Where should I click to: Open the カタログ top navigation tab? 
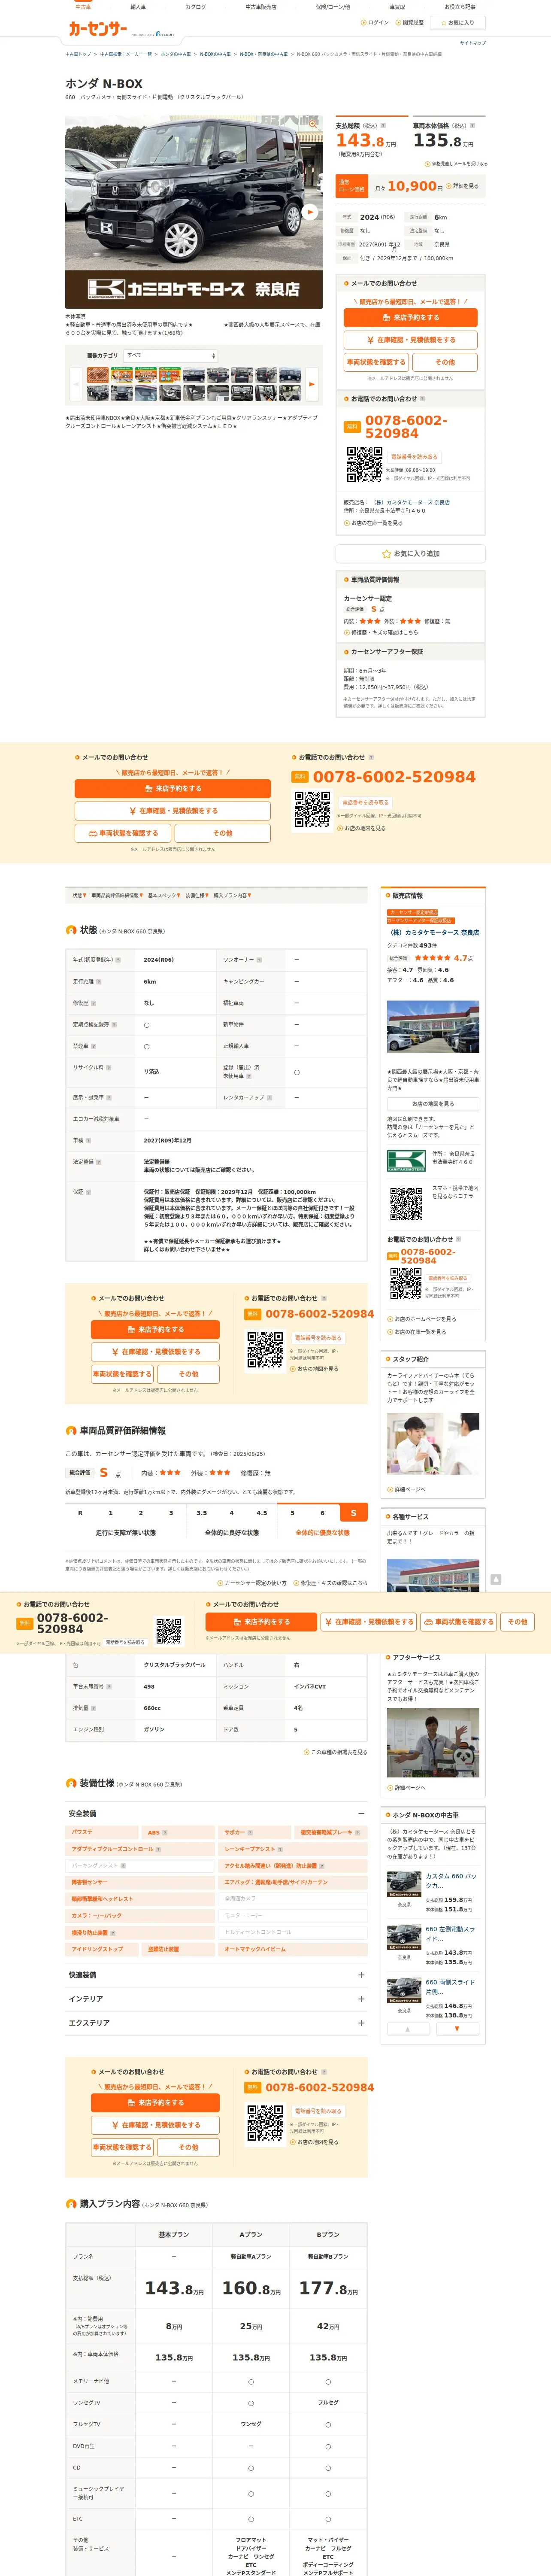coord(196,7)
